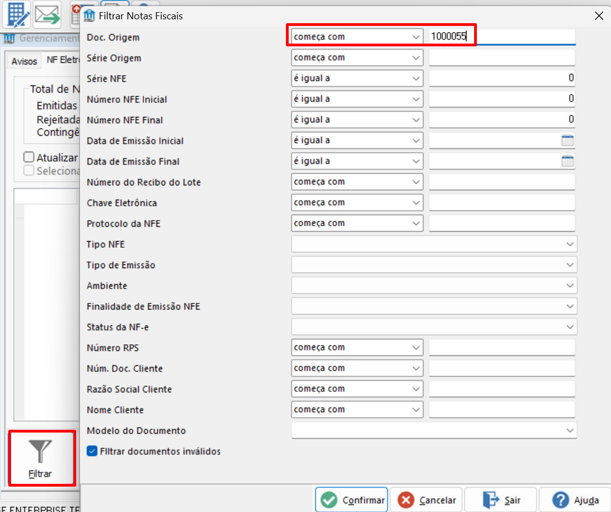The image size is (611, 512).
Task: Open Número RPS operator dropdown
Action: coord(357,347)
